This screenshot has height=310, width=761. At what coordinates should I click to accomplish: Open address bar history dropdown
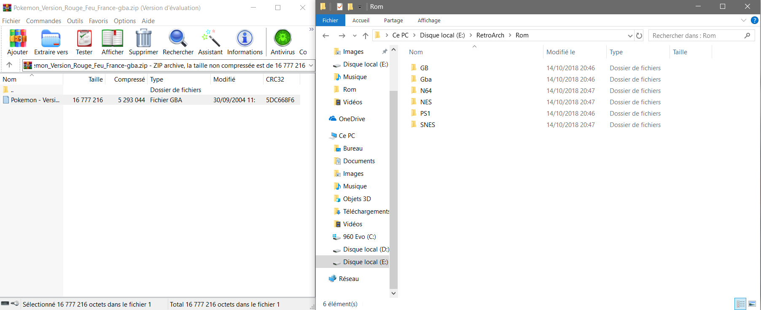point(630,36)
